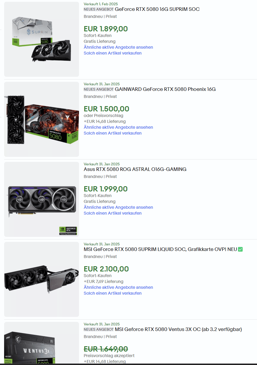Open the MSI Ventus 3X box thumbnail
Viewport: 257px width, 365px height.
[x=42, y=343]
